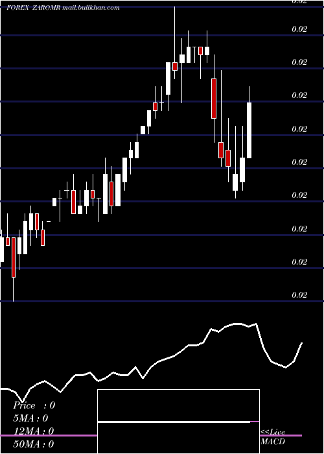
Task: Click the tall white final candlestick
Action: 249,130
